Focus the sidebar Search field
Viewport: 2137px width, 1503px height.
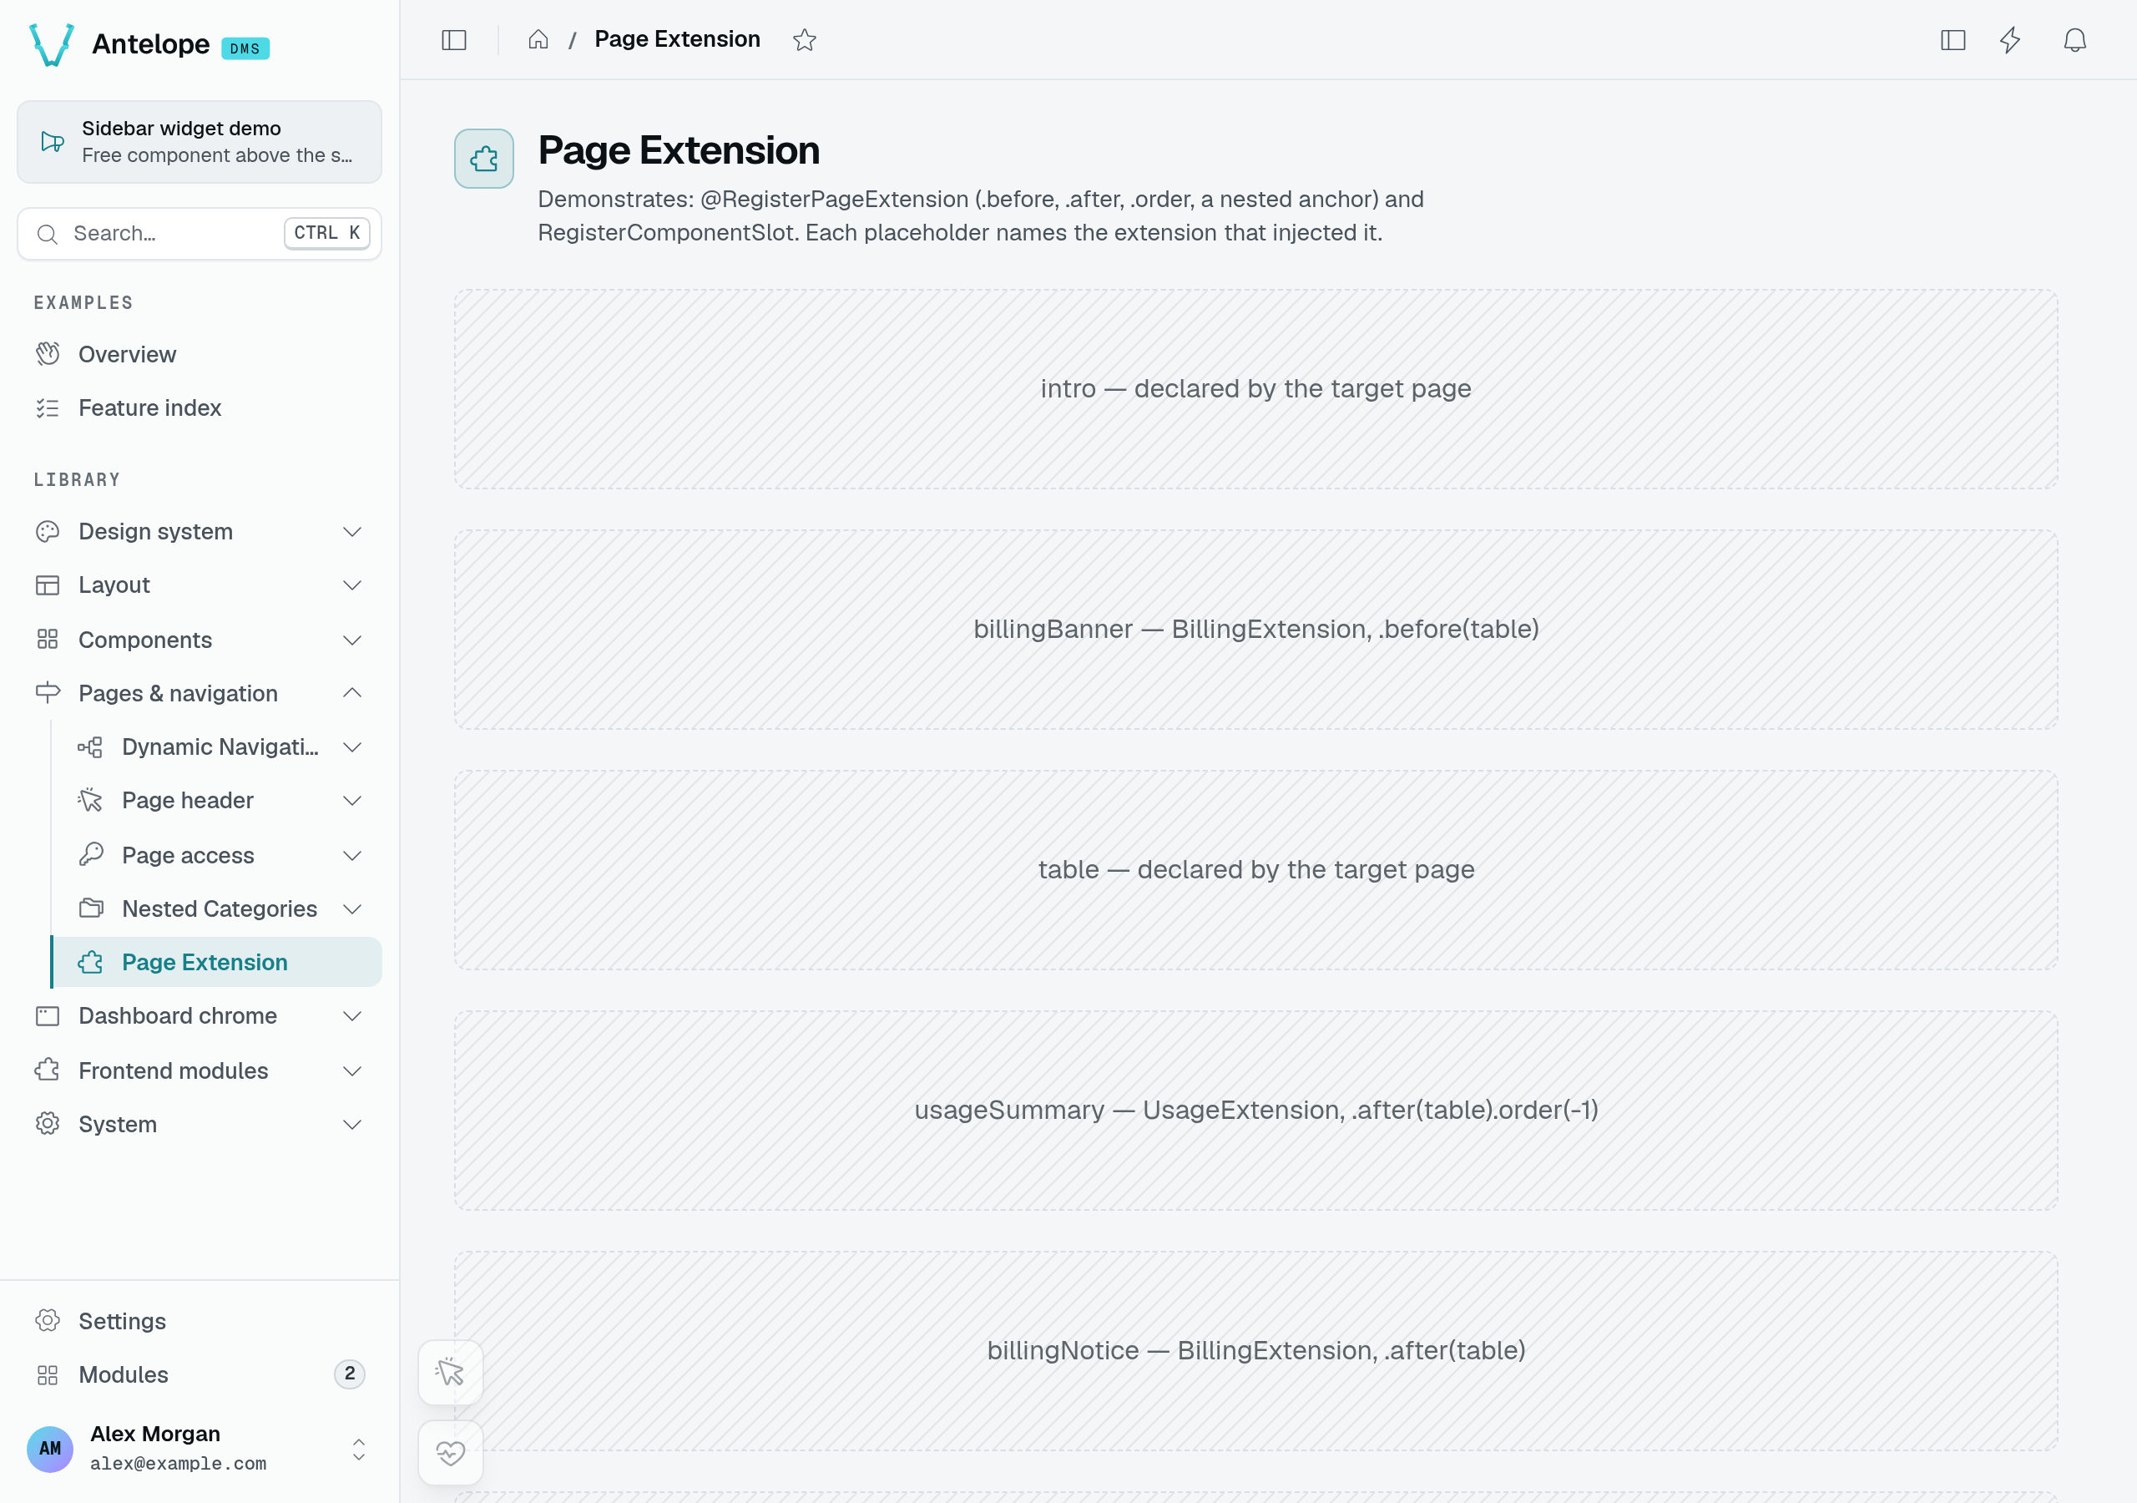[x=200, y=233]
